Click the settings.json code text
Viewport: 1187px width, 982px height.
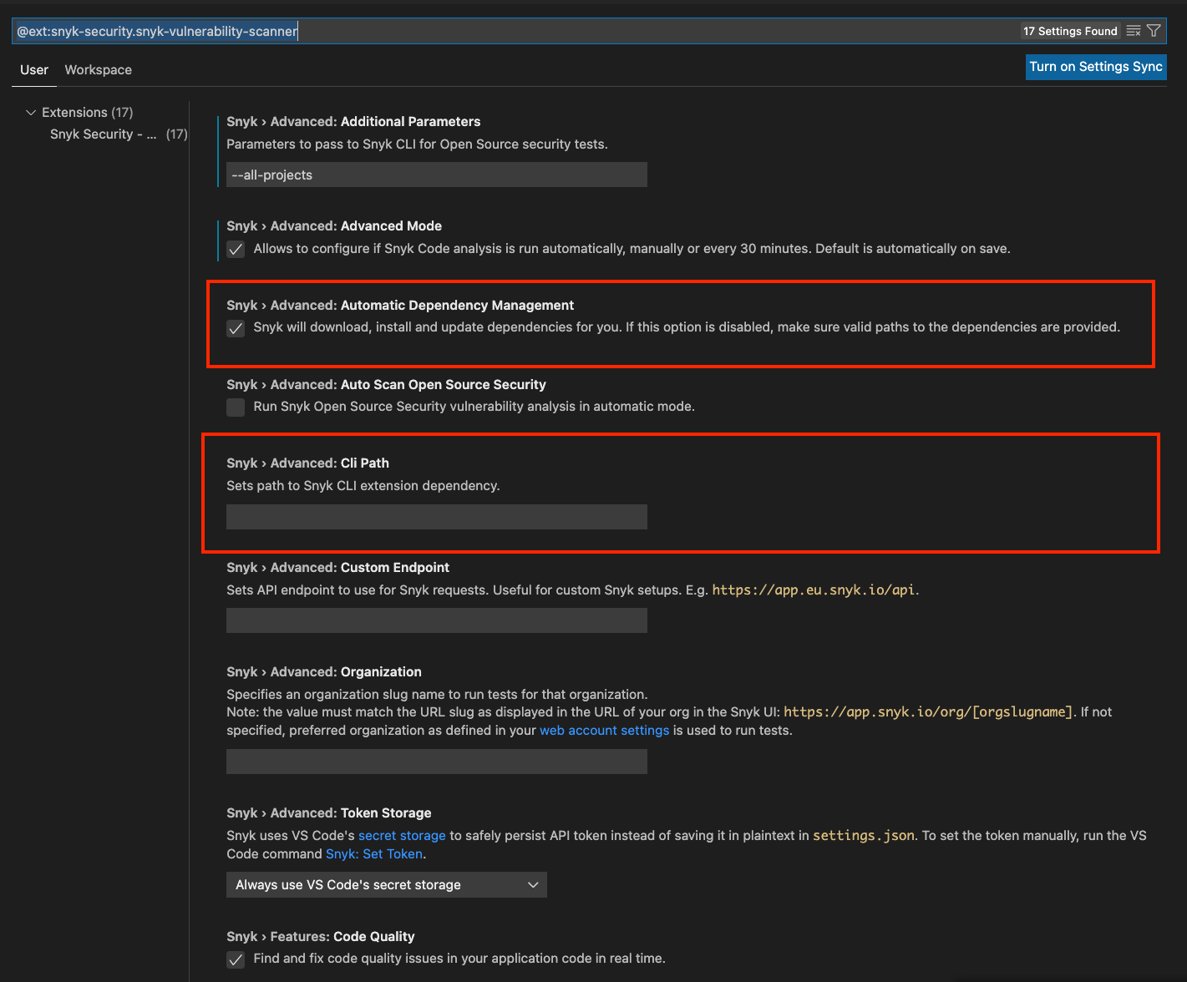pos(864,835)
